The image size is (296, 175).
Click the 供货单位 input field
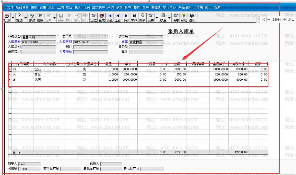click(90, 52)
